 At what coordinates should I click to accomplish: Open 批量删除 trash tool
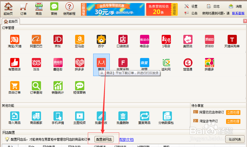[x=123, y=118]
